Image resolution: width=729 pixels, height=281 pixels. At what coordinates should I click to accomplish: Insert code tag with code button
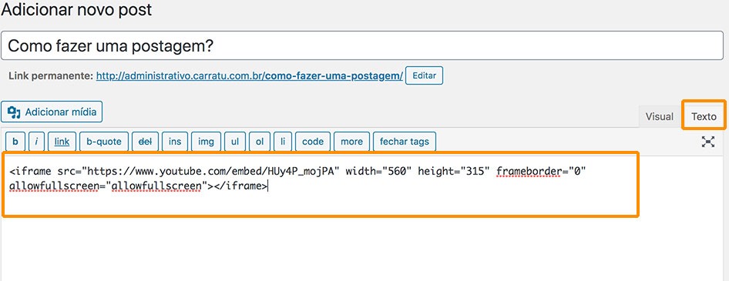313,142
